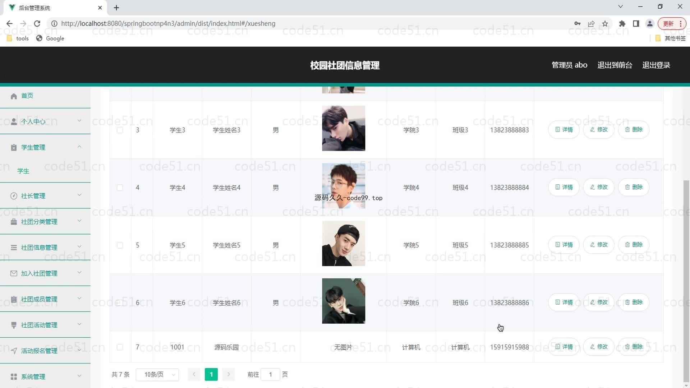690x388 pixels.
Task: Click 退出登录 to log out
Action: tap(656, 65)
